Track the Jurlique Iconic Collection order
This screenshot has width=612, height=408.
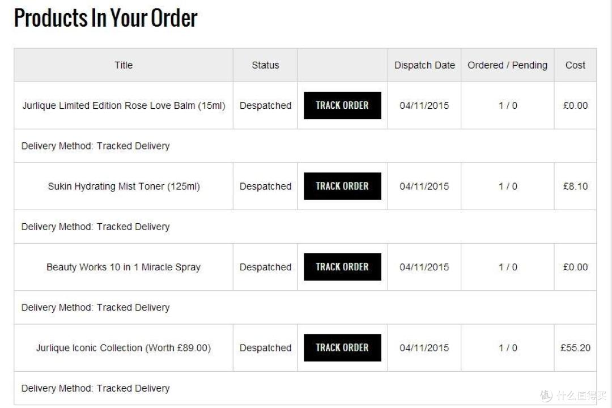(x=342, y=348)
